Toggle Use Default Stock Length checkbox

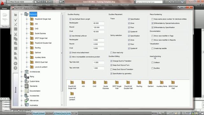click(70, 19)
